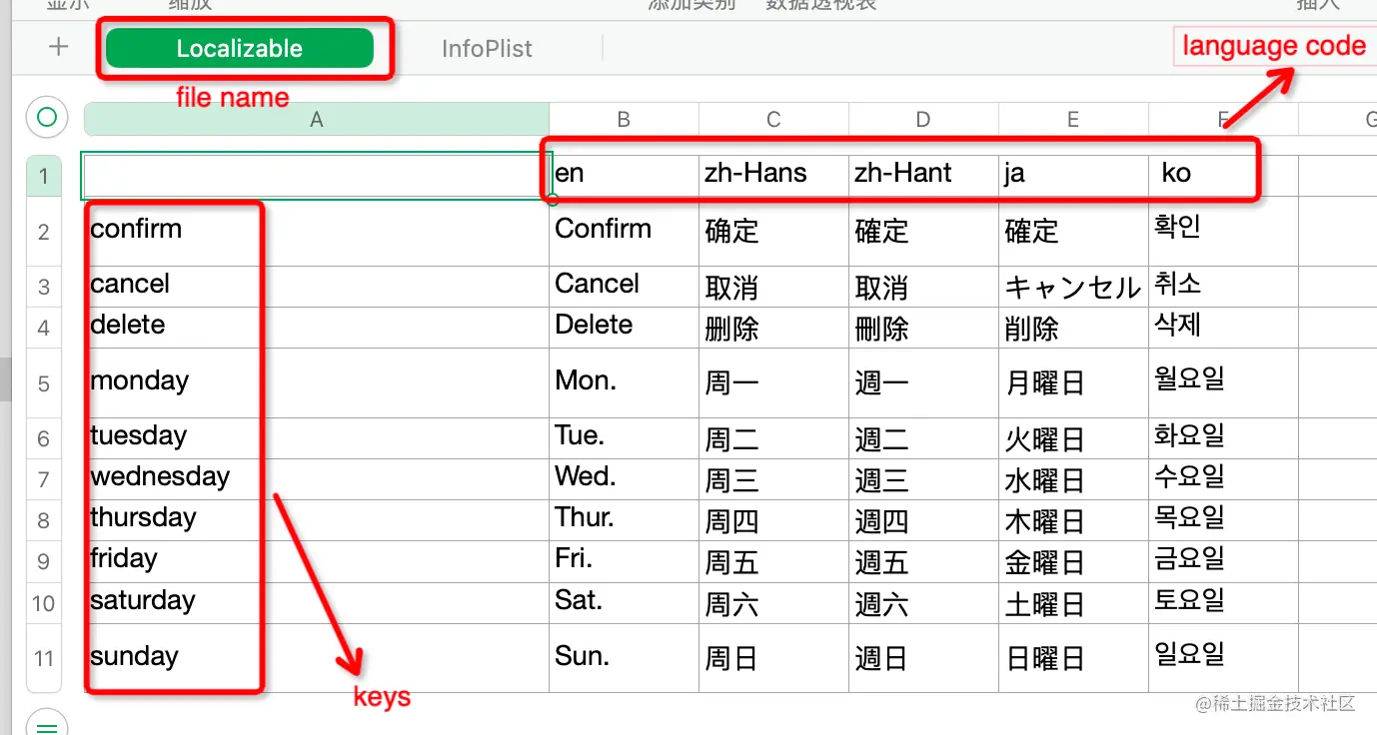Click the '週六' traditional Chinese cell
The width and height of the screenshot is (1377, 735).
click(x=923, y=603)
